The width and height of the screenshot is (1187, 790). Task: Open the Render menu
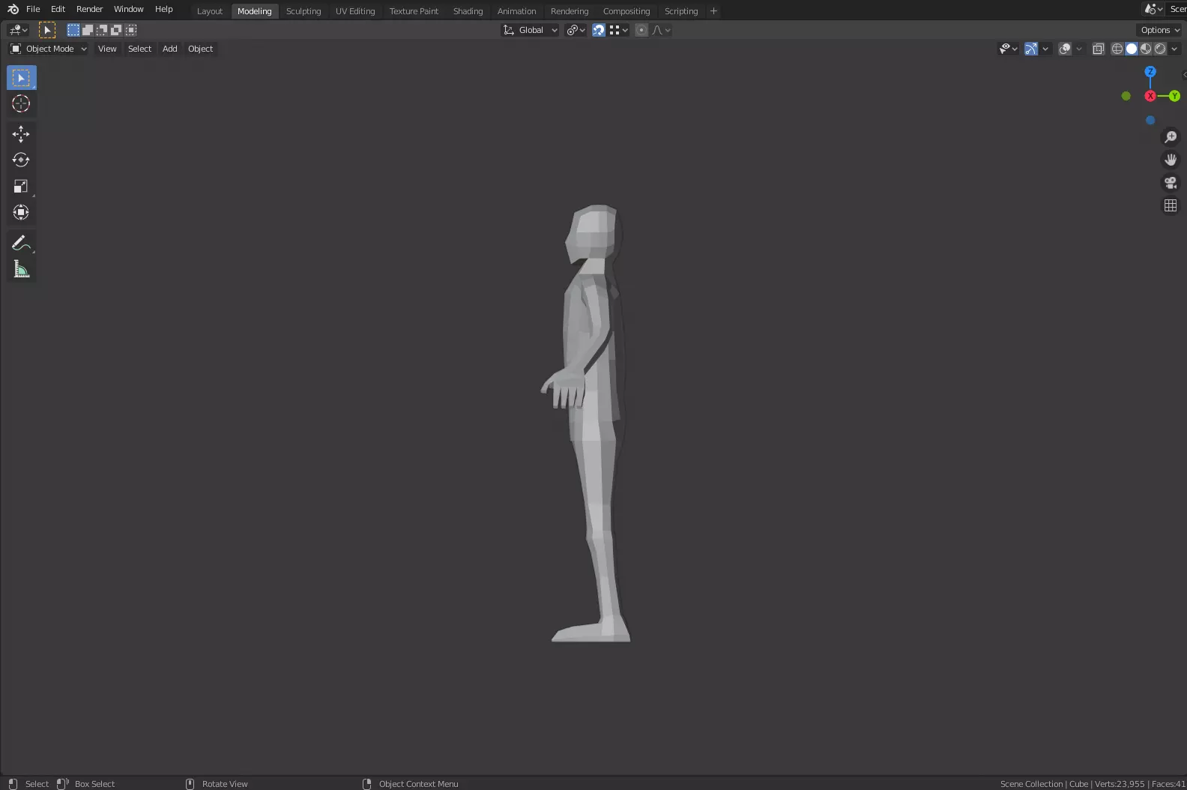90,9
